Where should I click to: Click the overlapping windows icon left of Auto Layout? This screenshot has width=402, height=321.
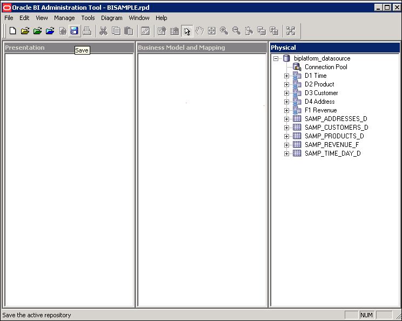point(274,31)
